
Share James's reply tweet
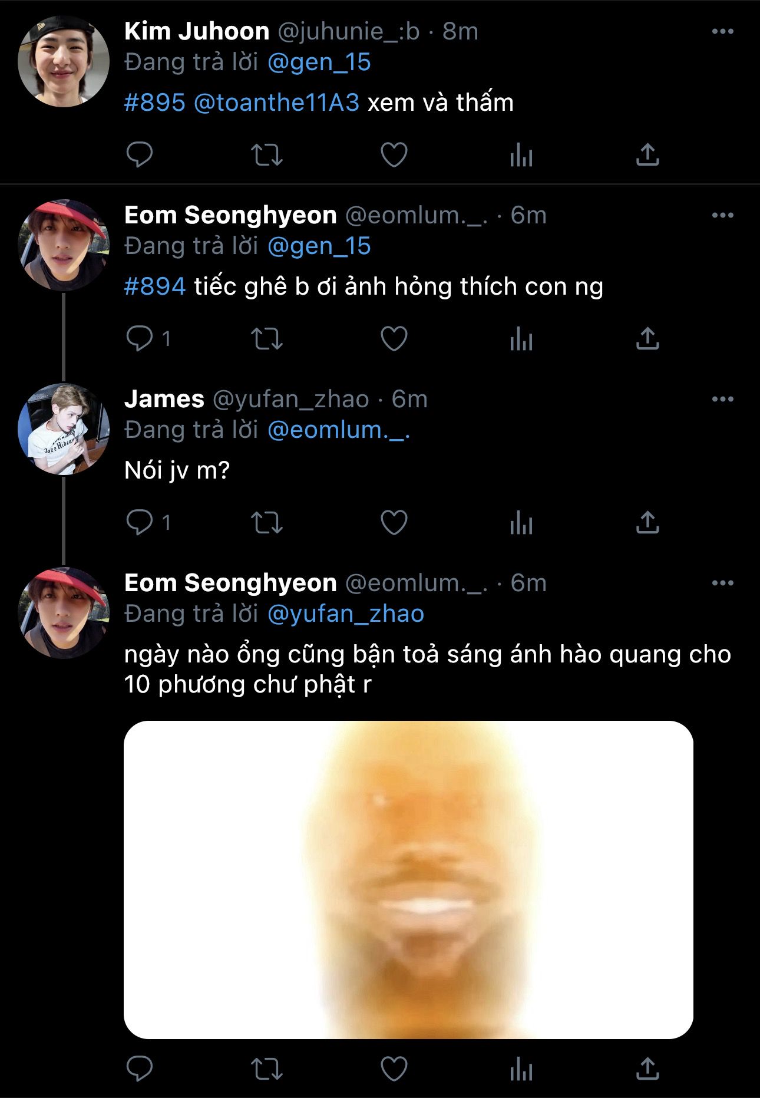[647, 522]
